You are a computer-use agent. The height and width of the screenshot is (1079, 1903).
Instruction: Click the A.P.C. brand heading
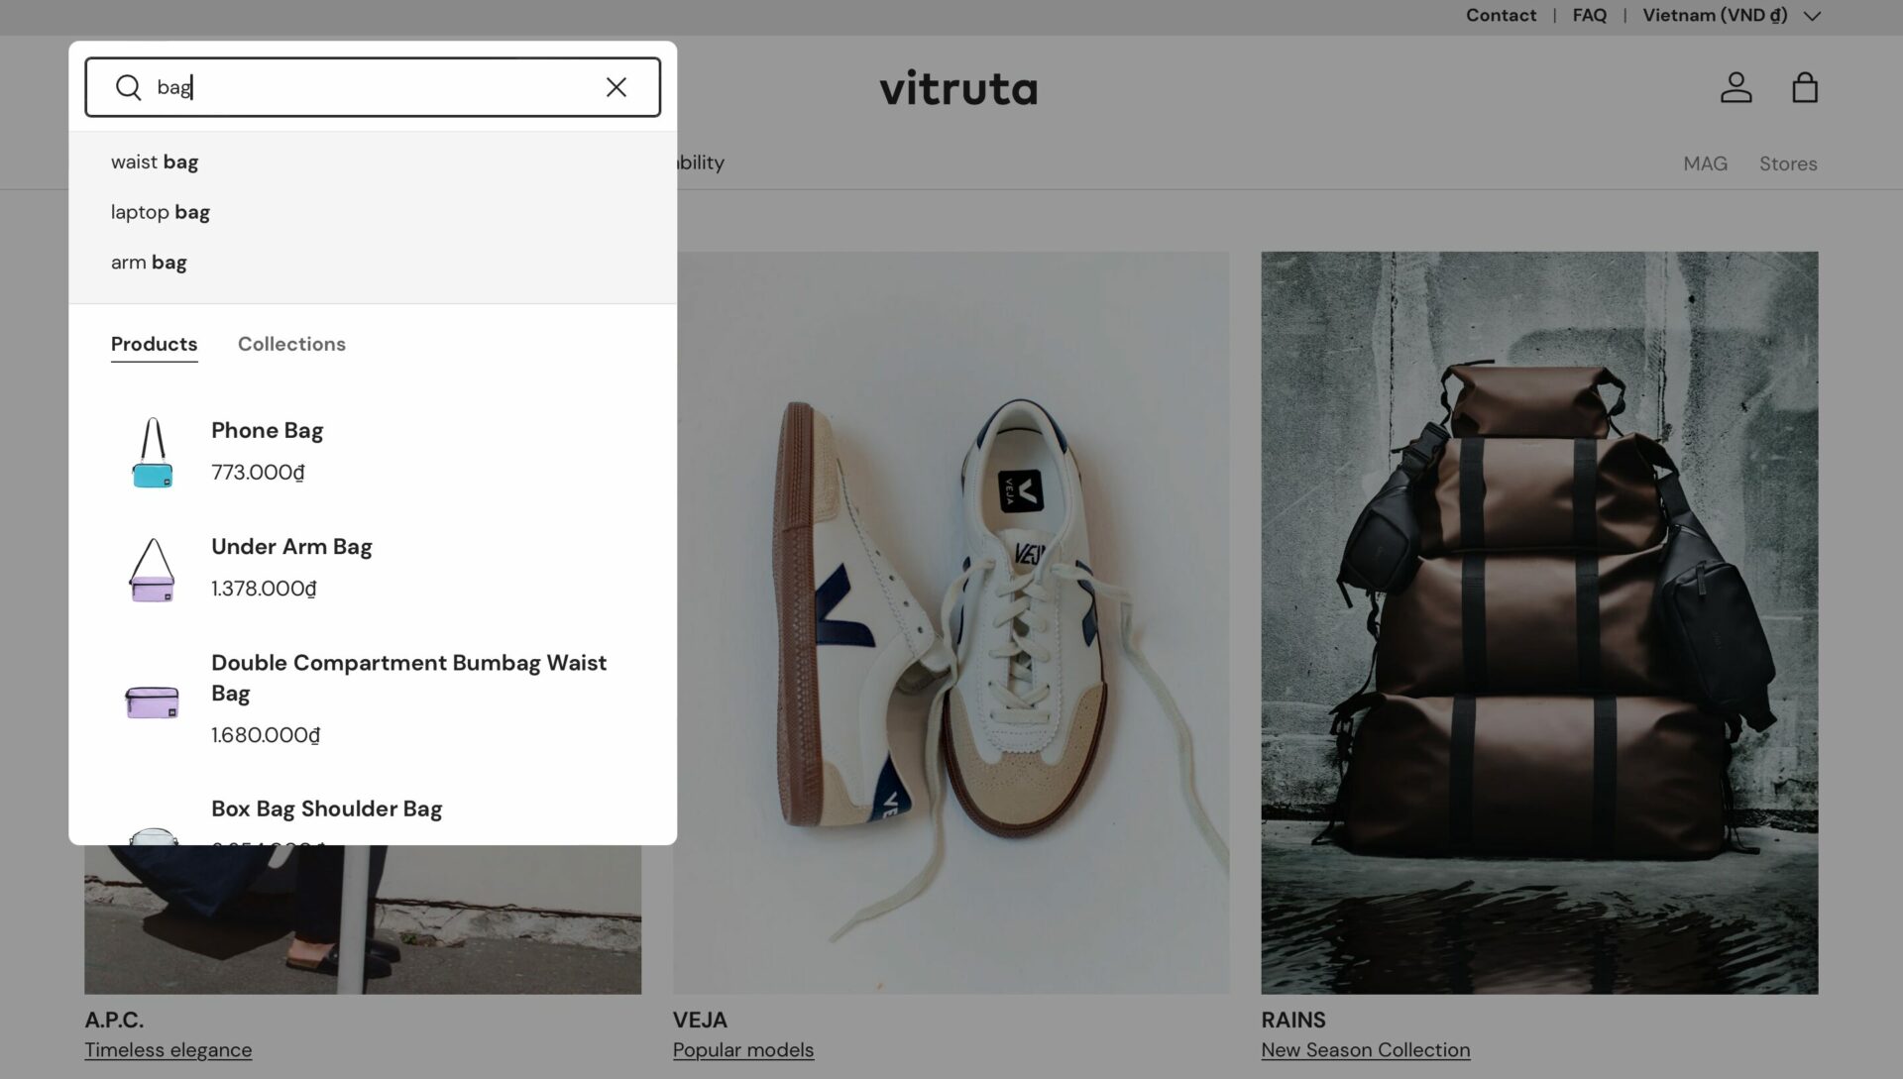tap(114, 1020)
